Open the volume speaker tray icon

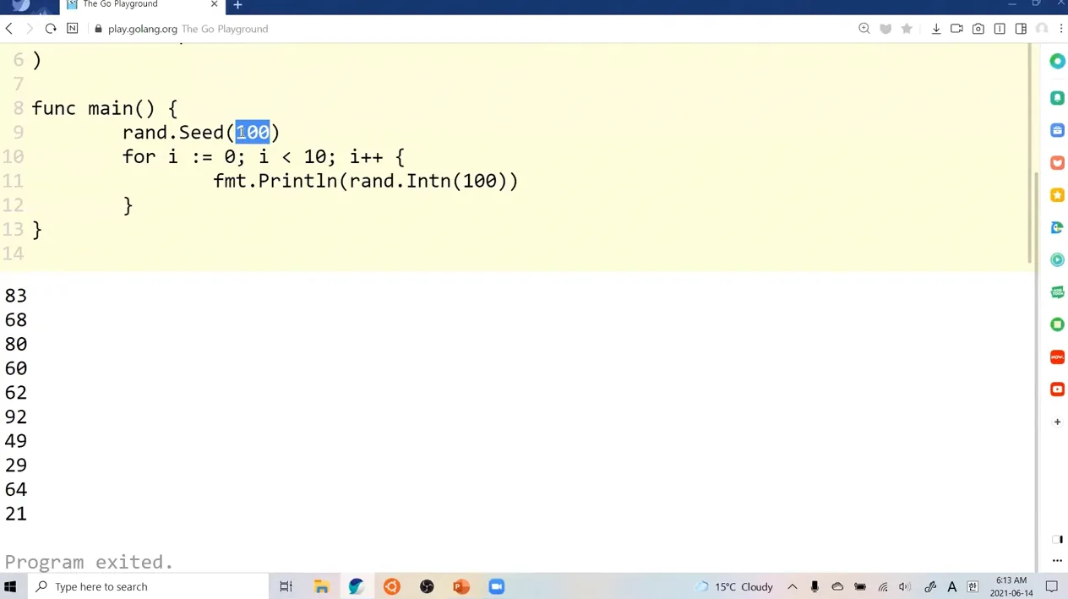(x=905, y=586)
